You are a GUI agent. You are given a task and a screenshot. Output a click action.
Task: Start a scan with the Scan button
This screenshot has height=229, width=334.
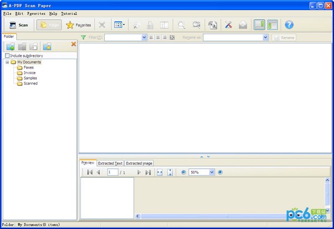(19, 25)
